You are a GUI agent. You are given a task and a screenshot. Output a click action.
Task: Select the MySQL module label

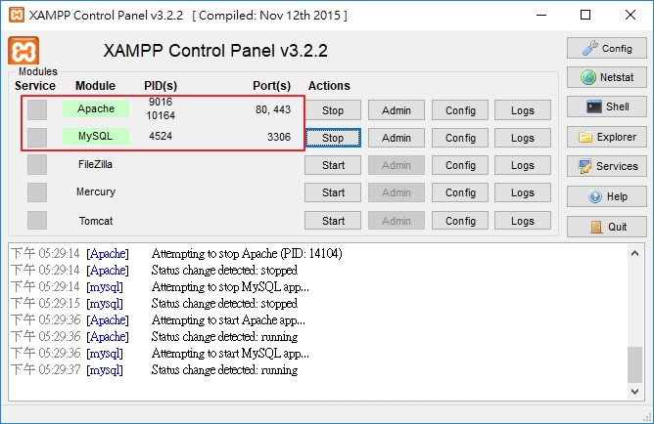(96, 136)
